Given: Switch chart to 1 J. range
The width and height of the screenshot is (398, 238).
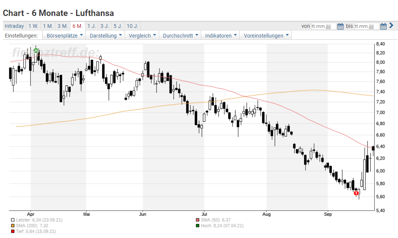Looking at the screenshot, I should pyautogui.click(x=92, y=26).
